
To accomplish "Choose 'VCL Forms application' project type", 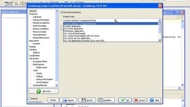I will pyautogui.click(x=111, y=29).
